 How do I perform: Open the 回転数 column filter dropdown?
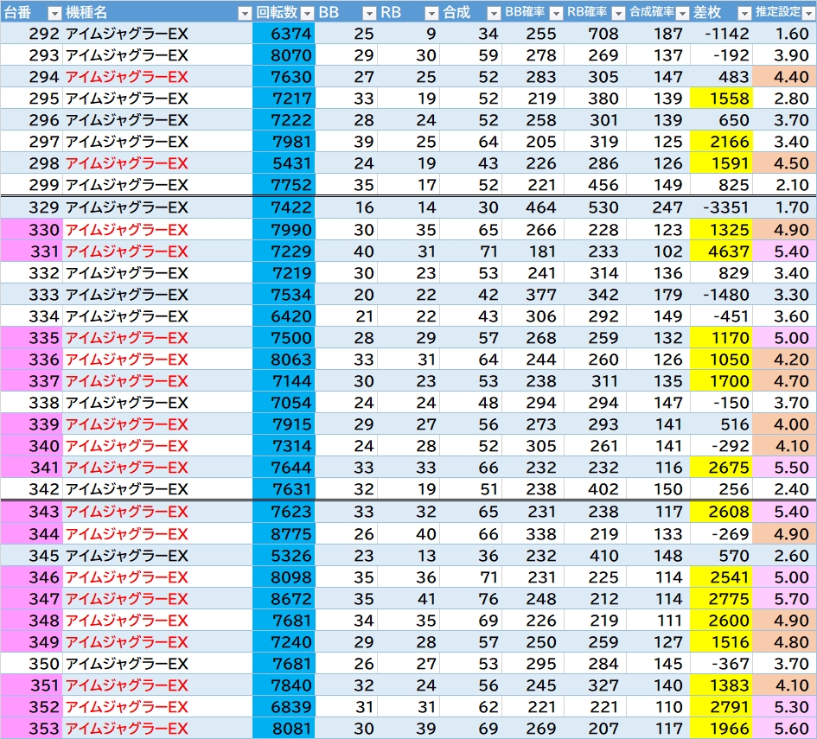308,13
